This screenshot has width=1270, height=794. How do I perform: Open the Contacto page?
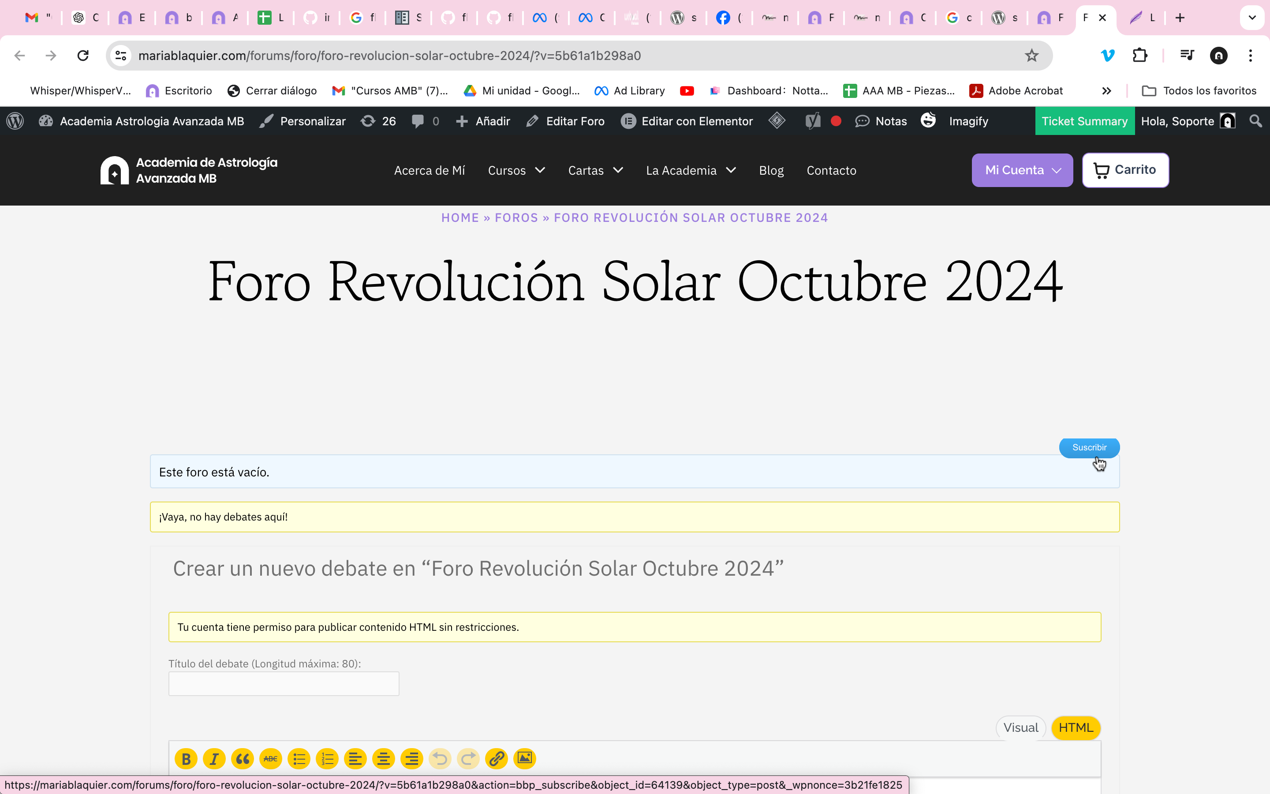(831, 170)
